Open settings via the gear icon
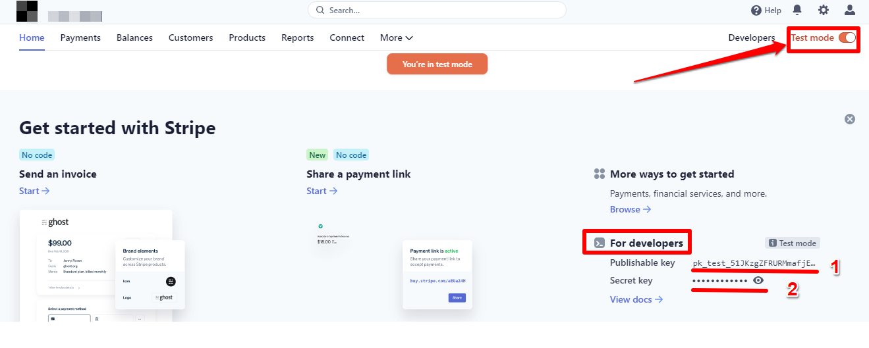The width and height of the screenshot is (869, 348). (x=824, y=10)
